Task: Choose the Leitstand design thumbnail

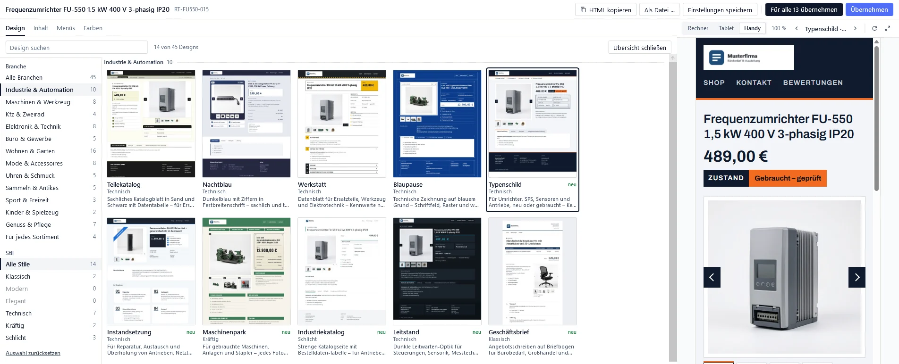Action: click(x=437, y=271)
